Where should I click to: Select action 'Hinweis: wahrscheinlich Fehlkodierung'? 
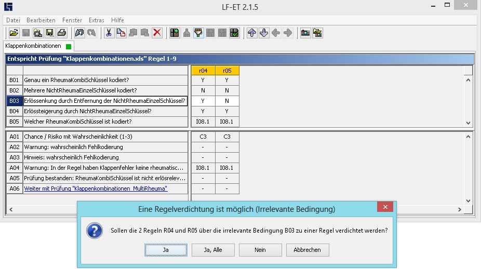pyautogui.click(x=105, y=157)
